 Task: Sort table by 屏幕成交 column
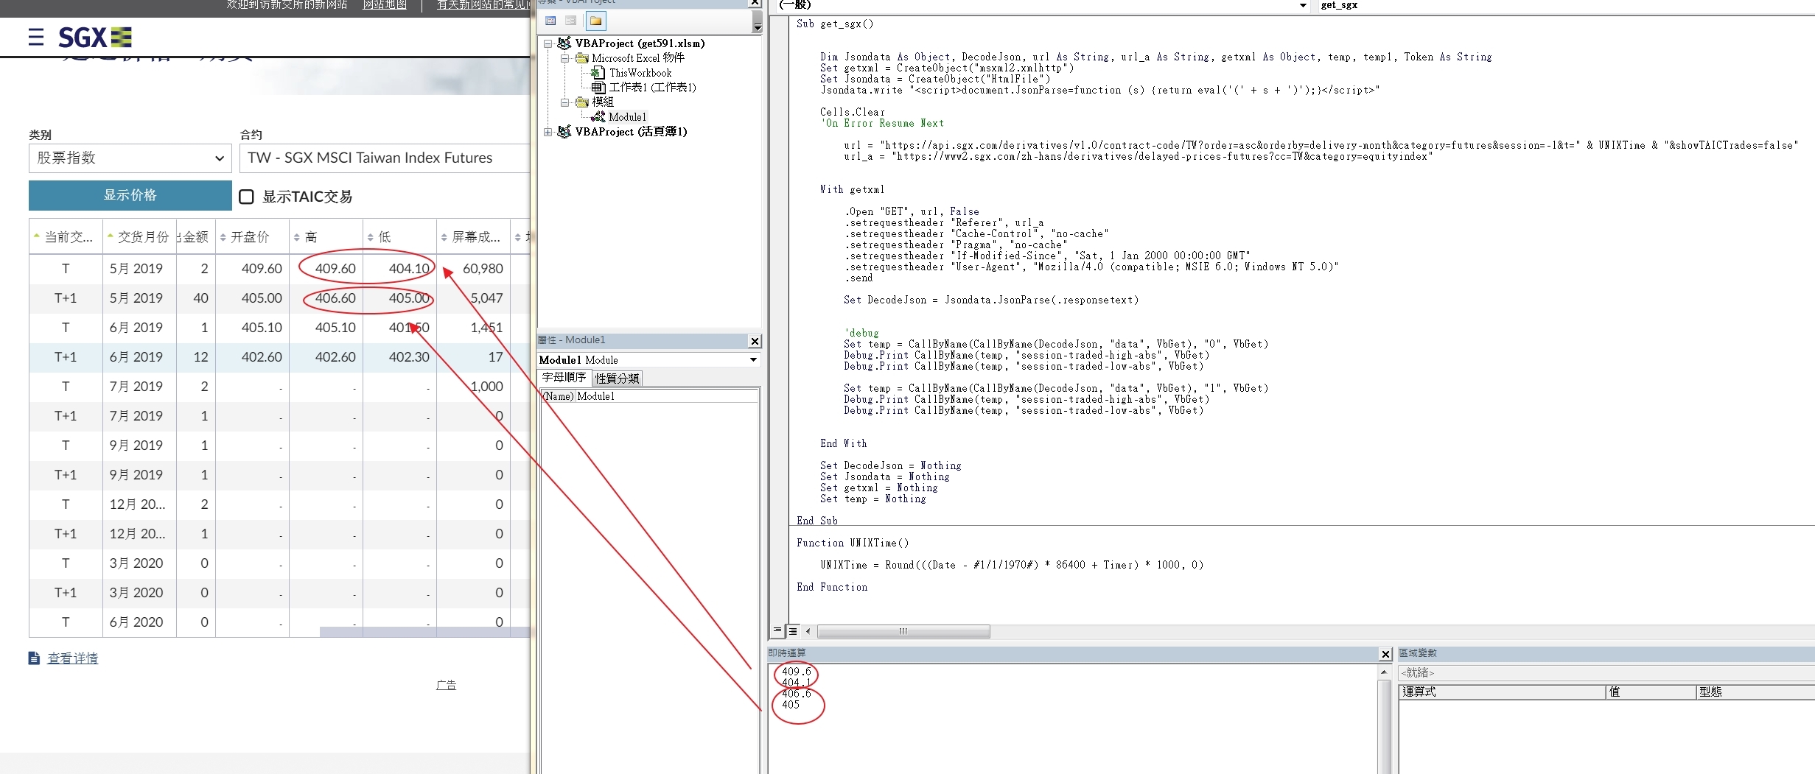point(473,237)
